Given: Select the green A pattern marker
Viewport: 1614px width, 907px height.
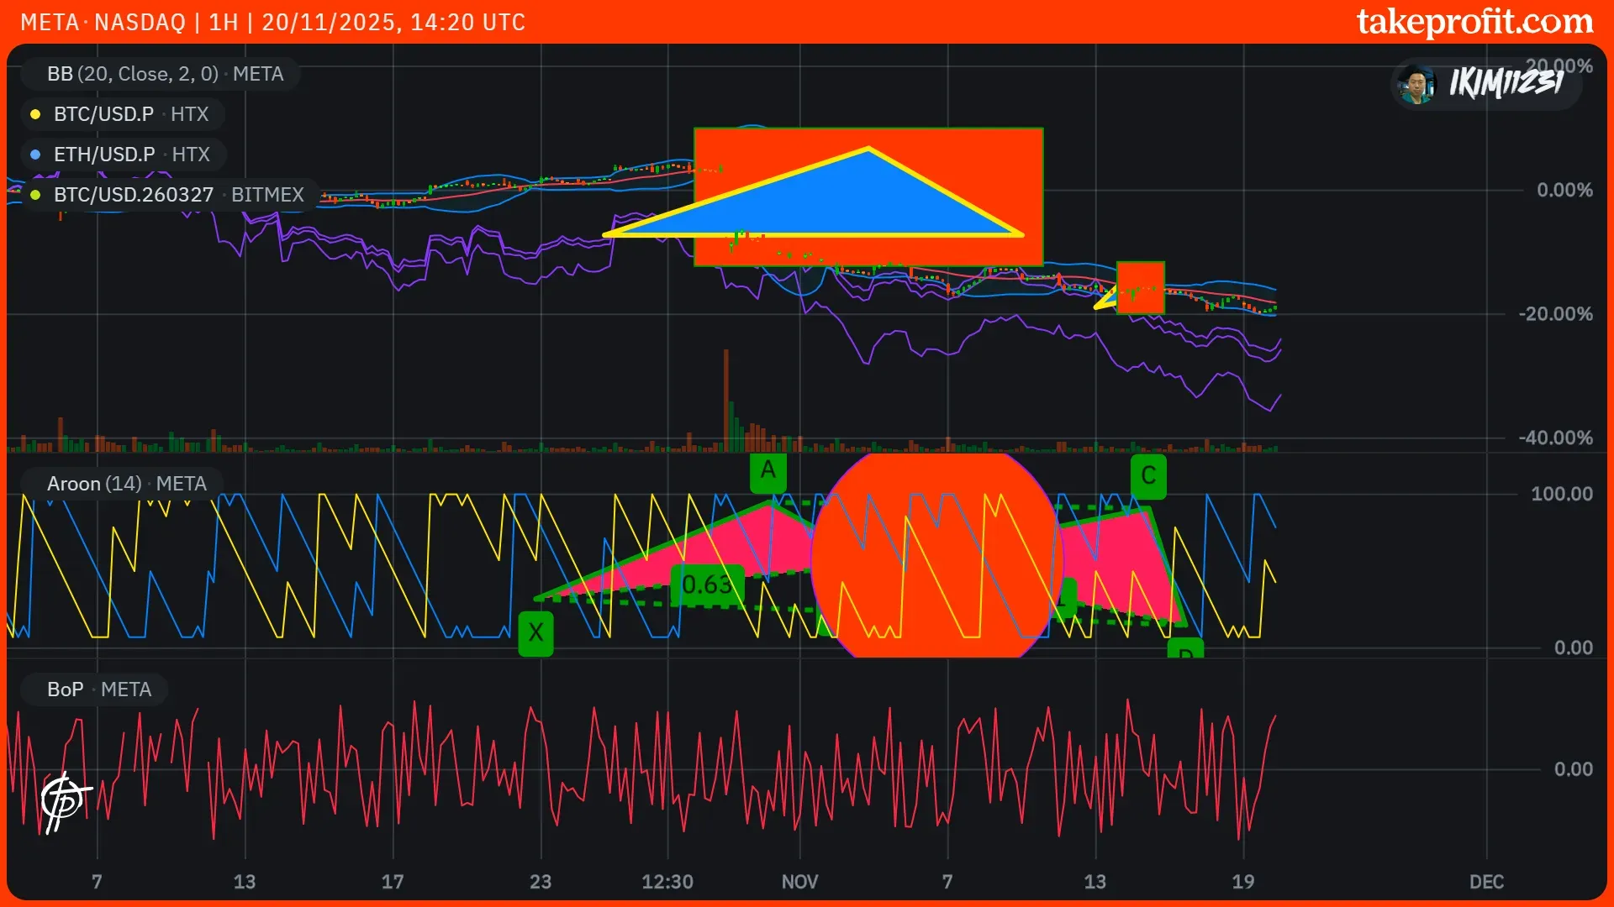Looking at the screenshot, I should point(767,471).
